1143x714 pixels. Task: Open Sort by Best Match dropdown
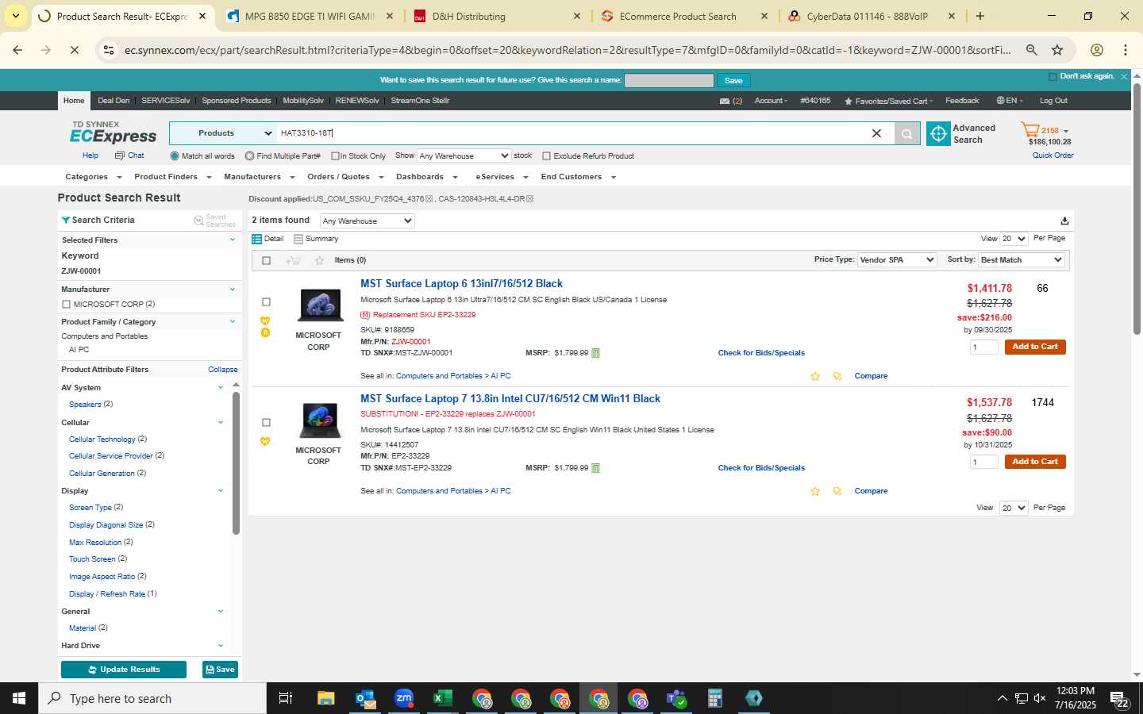click(x=1021, y=260)
